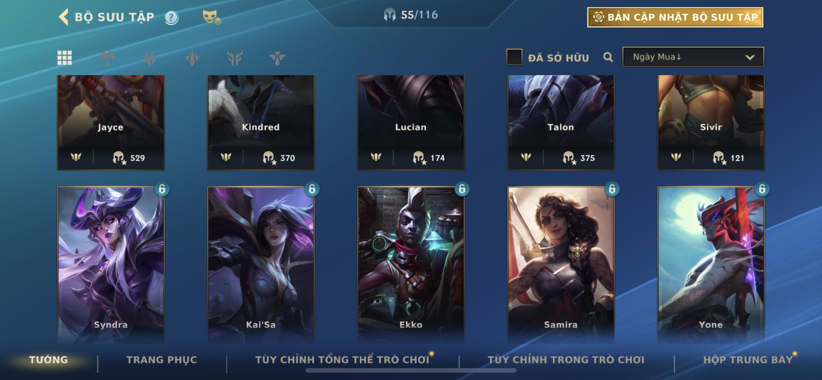
Task: Open the help question mark icon
Action: (x=172, y=17)
